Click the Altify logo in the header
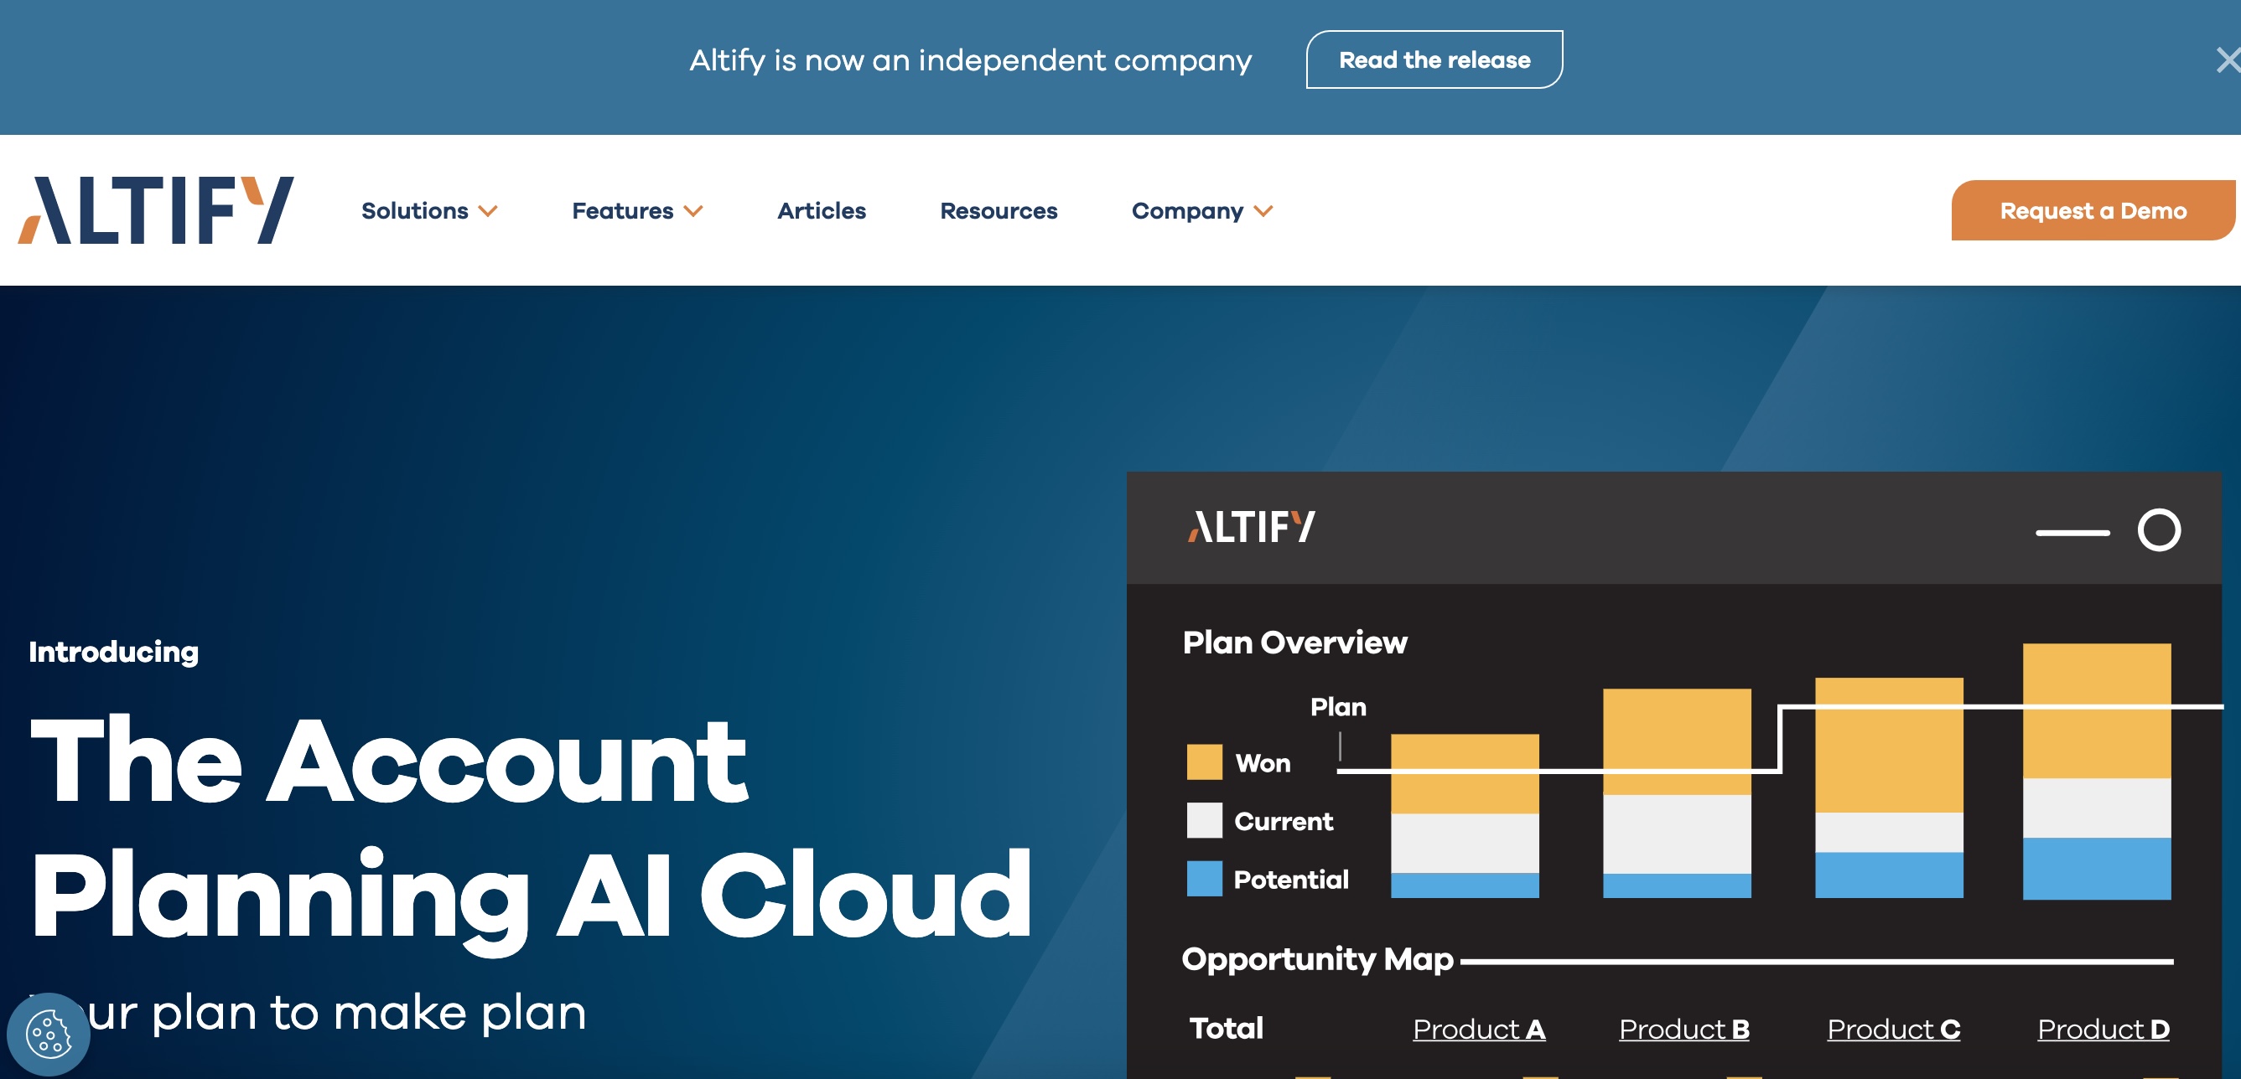Image resolution: width=2241 pixels, height=1079 pixels. (156, 210)
